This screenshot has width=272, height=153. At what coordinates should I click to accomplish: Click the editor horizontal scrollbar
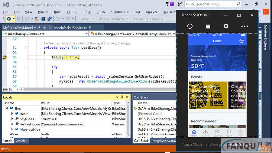pyautogui.click(x=100, y=89)
